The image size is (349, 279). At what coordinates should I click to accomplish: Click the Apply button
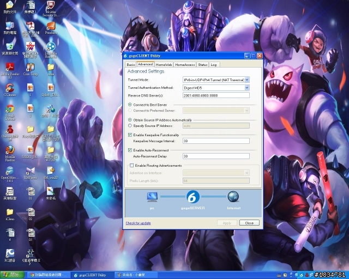[x=227, y=223]
